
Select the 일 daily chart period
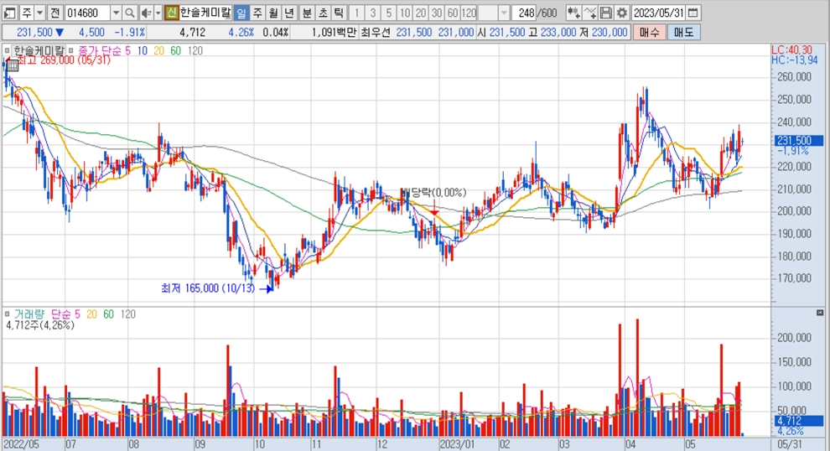(x=241, y=13)
